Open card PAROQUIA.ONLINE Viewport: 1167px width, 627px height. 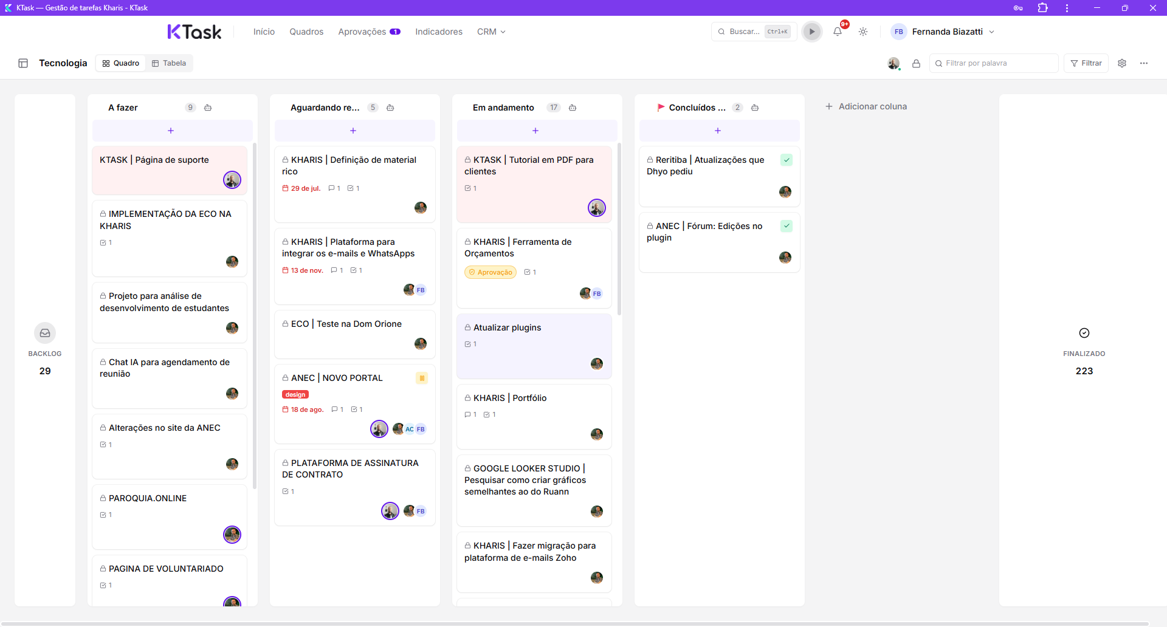[x=170, y=516]
